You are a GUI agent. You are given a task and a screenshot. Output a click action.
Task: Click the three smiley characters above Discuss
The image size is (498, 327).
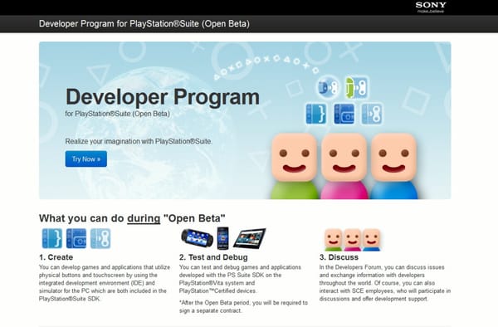point(352,240)
